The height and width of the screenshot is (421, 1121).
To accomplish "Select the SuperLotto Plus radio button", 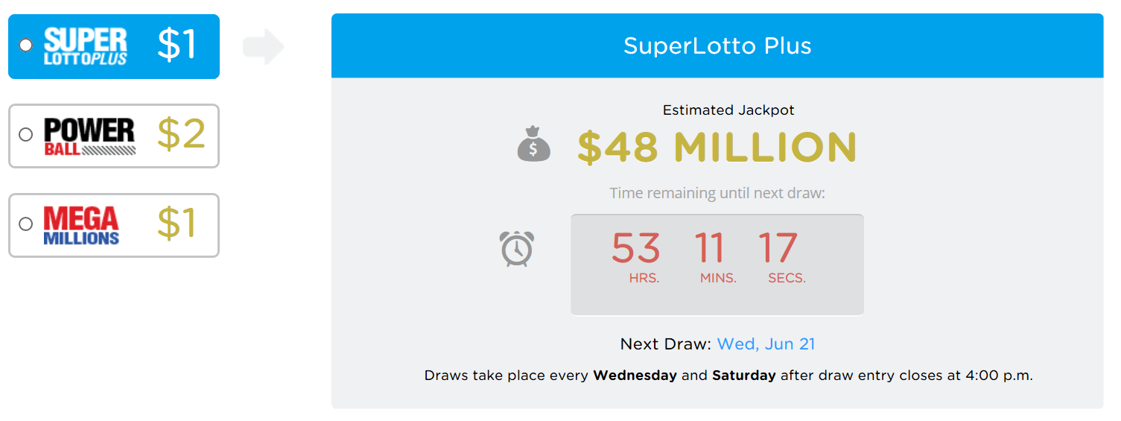I will tap(26, 45).
